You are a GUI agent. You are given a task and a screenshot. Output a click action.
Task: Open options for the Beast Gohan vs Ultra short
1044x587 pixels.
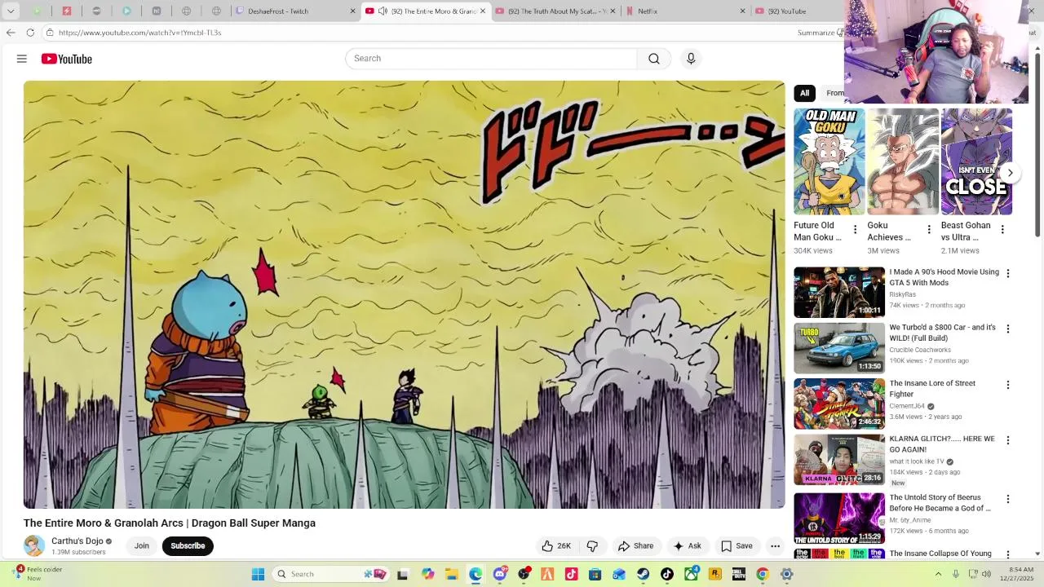(x=1002, y=230)
